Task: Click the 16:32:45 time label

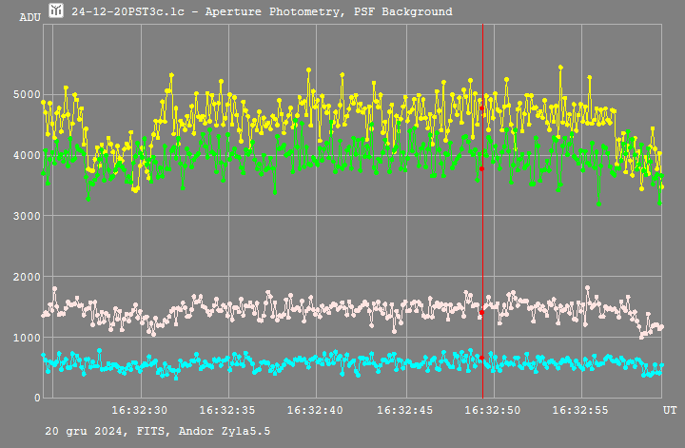Action: [405, 411]
